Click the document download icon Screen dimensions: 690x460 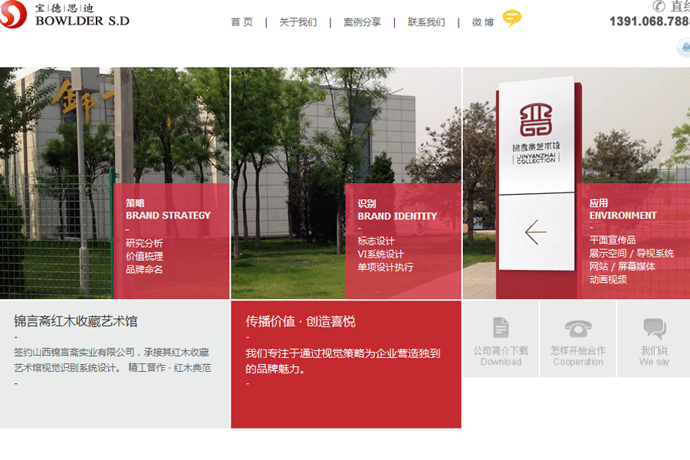[501, 327]
